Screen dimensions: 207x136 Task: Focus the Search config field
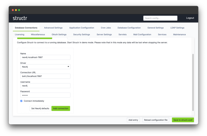160,18
